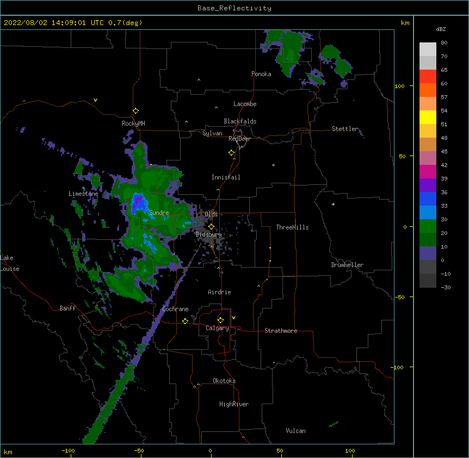Click the Blackfalds town label
The height and width of the screenshot is (458, 469).
point(240,121)
